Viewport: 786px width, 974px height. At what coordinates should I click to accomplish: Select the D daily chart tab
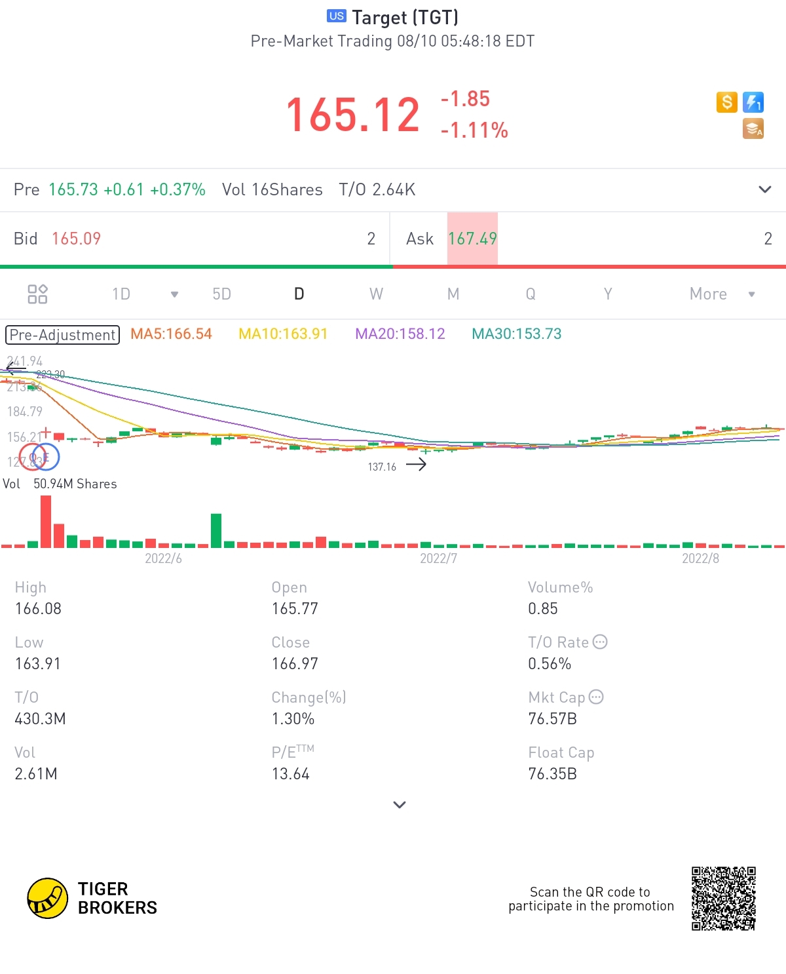pyautogui.click(x=299, y=294)
